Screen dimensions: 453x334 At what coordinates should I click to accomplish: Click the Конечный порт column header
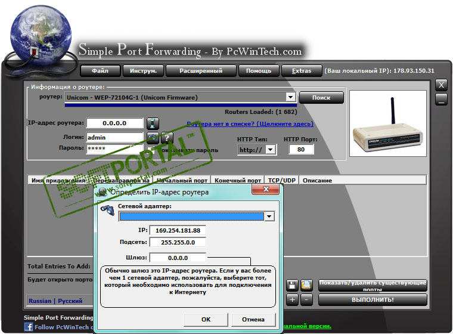tap(237, 180)
